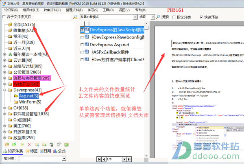This screenshot has height=164, width=244.
Task: Check the DevExpress的webconfig row checkbox
Action: [82, 37]
